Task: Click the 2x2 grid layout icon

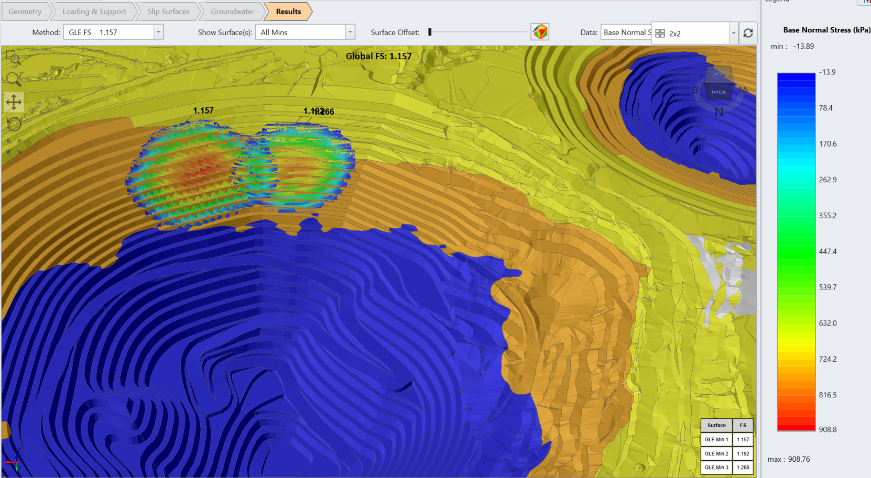Action: click(660, 34)
